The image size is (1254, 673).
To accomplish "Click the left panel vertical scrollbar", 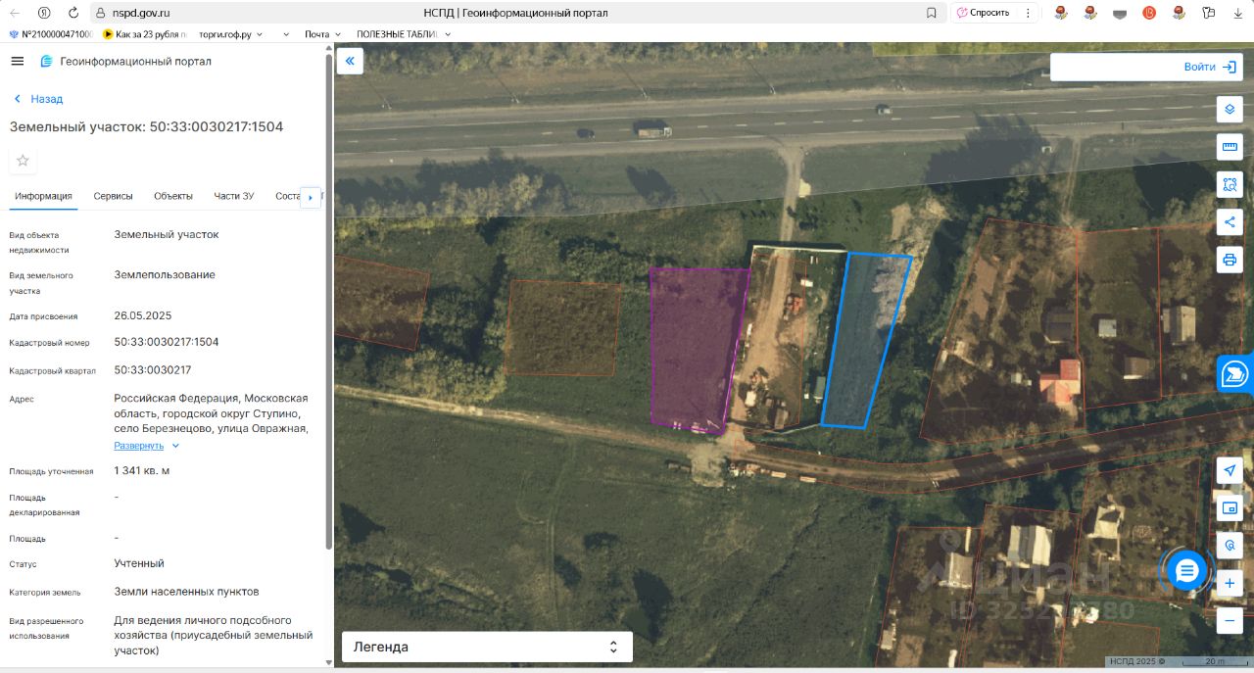I will click(328, 304).
